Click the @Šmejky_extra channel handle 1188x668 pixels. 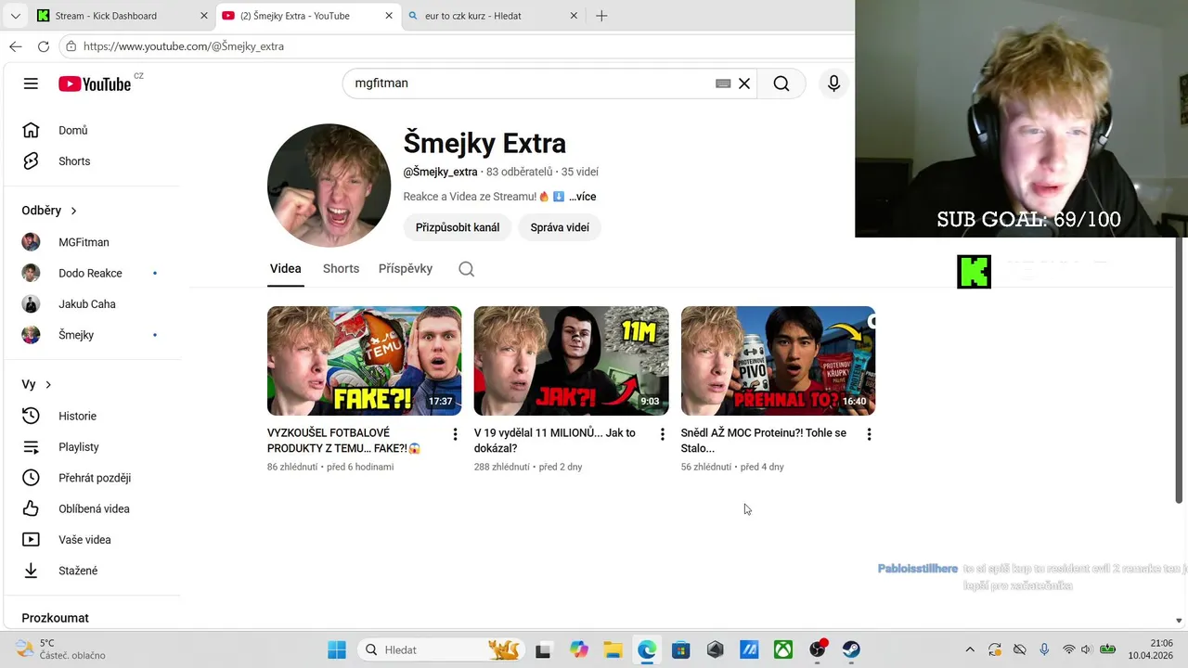440,173
